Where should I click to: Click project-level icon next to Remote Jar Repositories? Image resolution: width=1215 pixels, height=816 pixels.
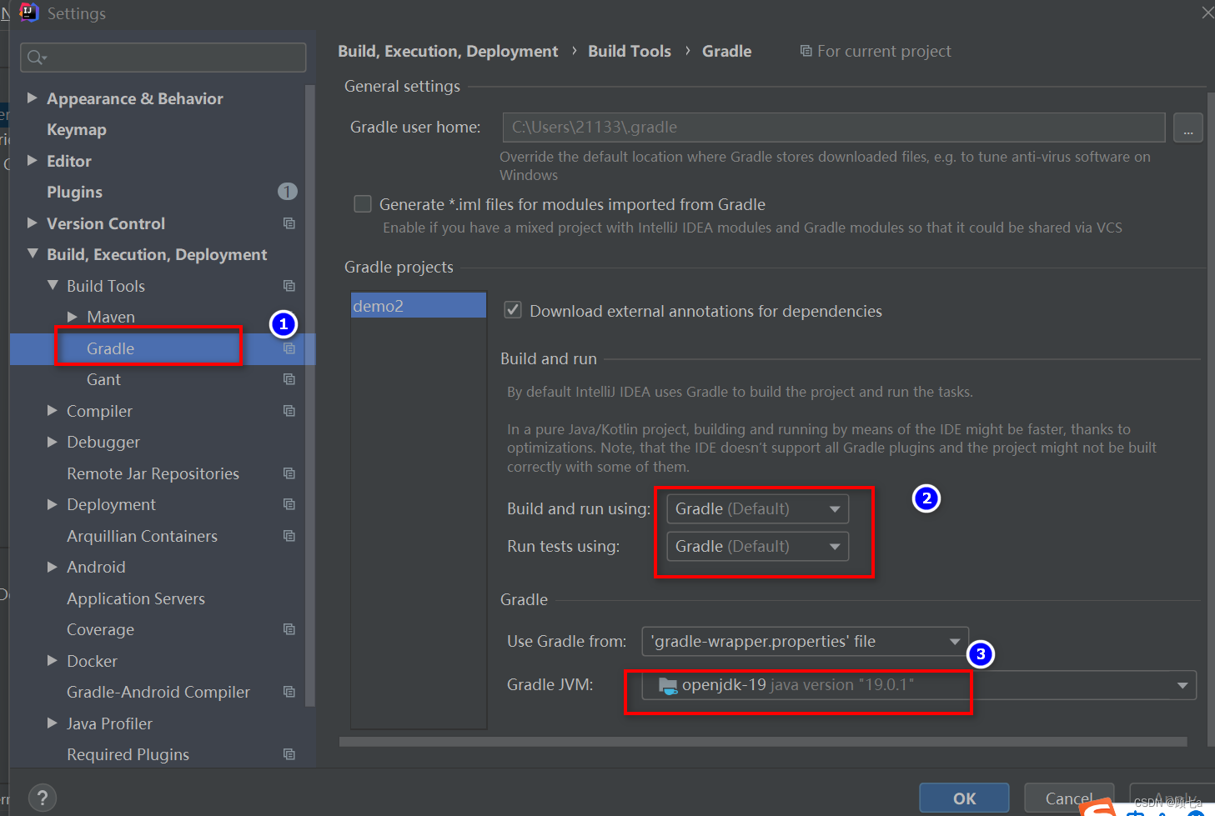[x=289, y=473]
